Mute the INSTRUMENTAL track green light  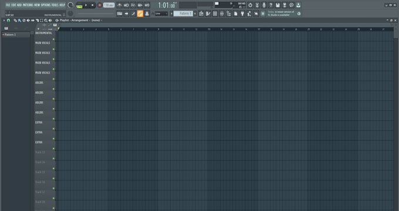[x=53, y=39]
